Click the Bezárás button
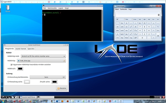This screenshot has height=103, width=166. click(62, 88)
